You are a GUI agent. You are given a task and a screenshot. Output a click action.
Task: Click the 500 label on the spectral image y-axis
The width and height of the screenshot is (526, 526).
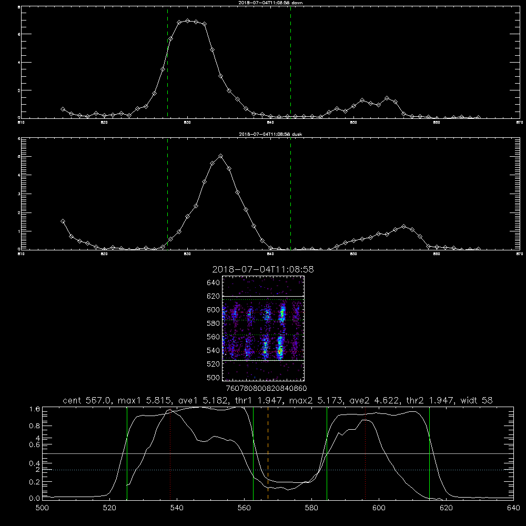(x=214, y=377)
